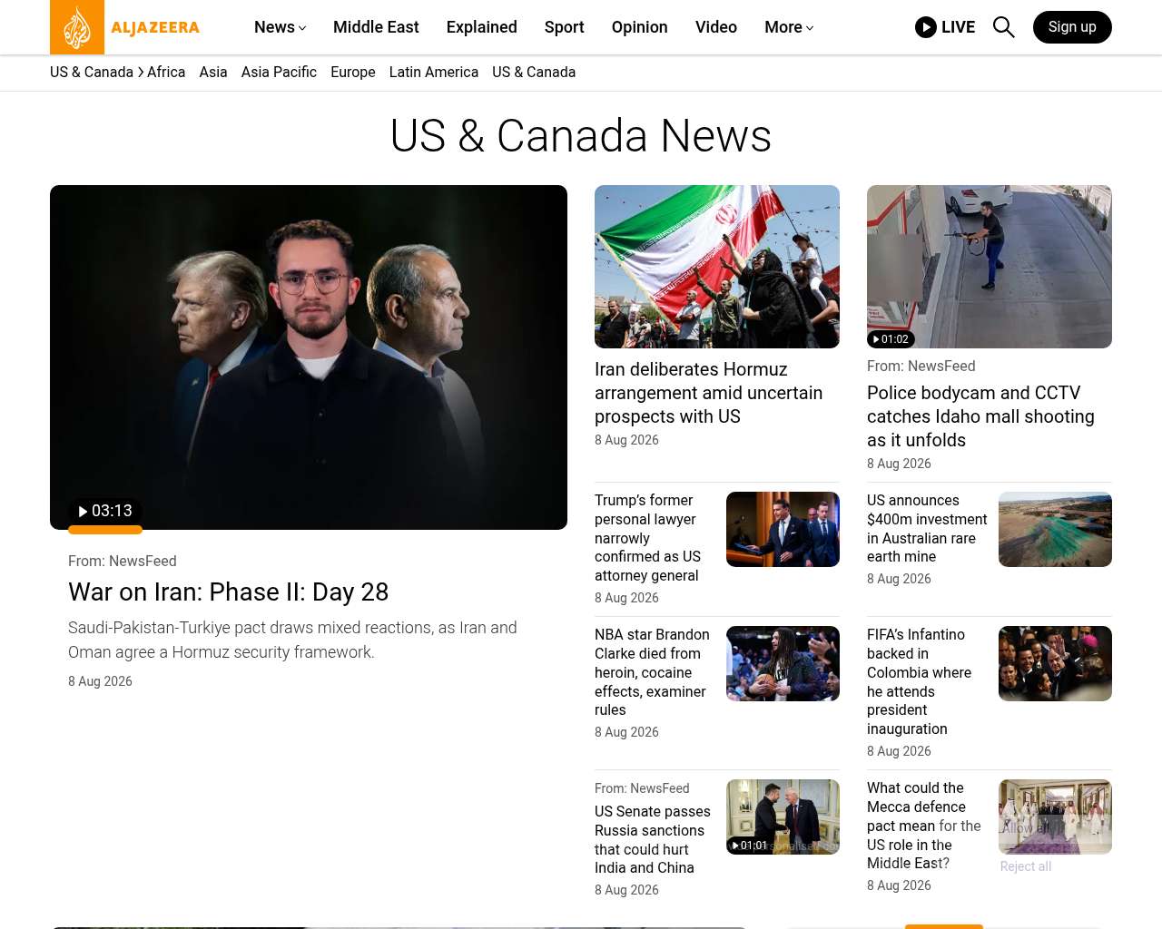Open the War on Iran: Phase II headline
Viewport: 1162px width, 929px height.
click(x=228, y=592)
